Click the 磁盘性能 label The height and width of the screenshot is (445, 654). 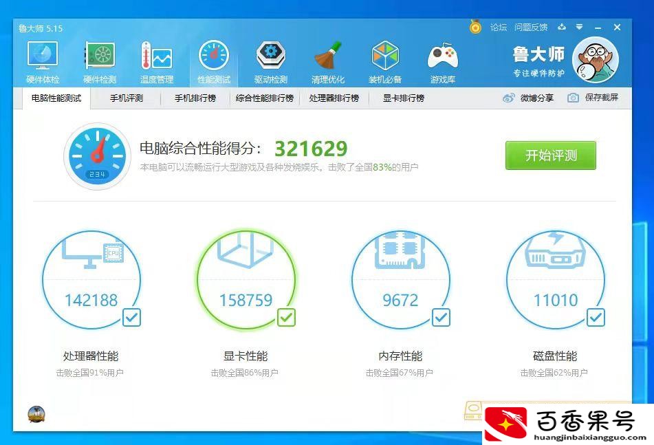[x=555, y=356]
